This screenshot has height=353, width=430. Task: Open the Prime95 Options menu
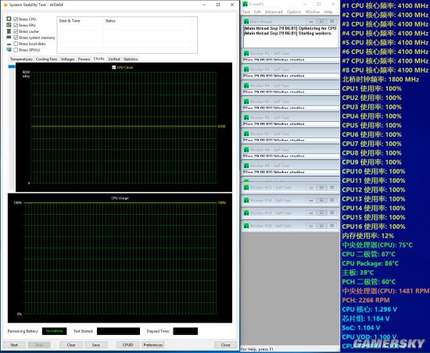(294, 12)
